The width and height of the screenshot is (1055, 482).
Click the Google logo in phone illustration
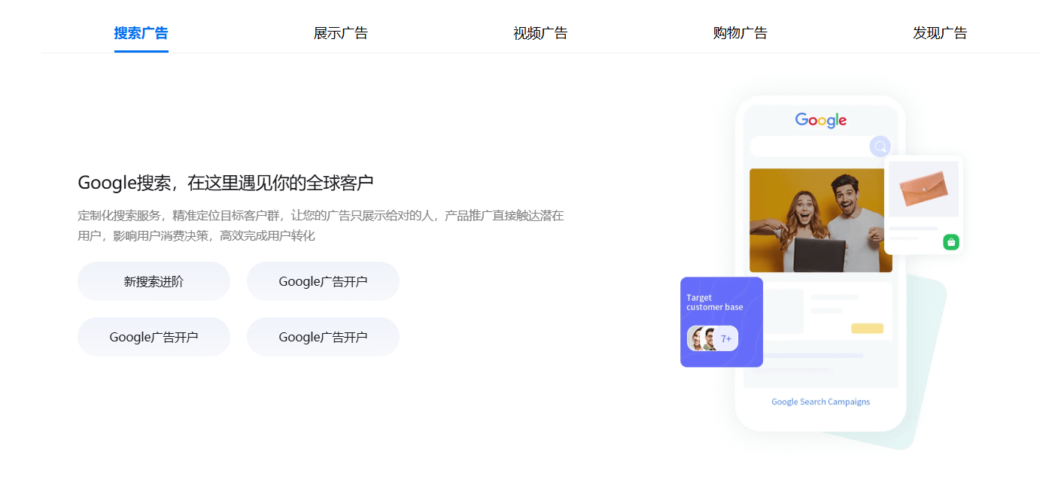[821, 120]
